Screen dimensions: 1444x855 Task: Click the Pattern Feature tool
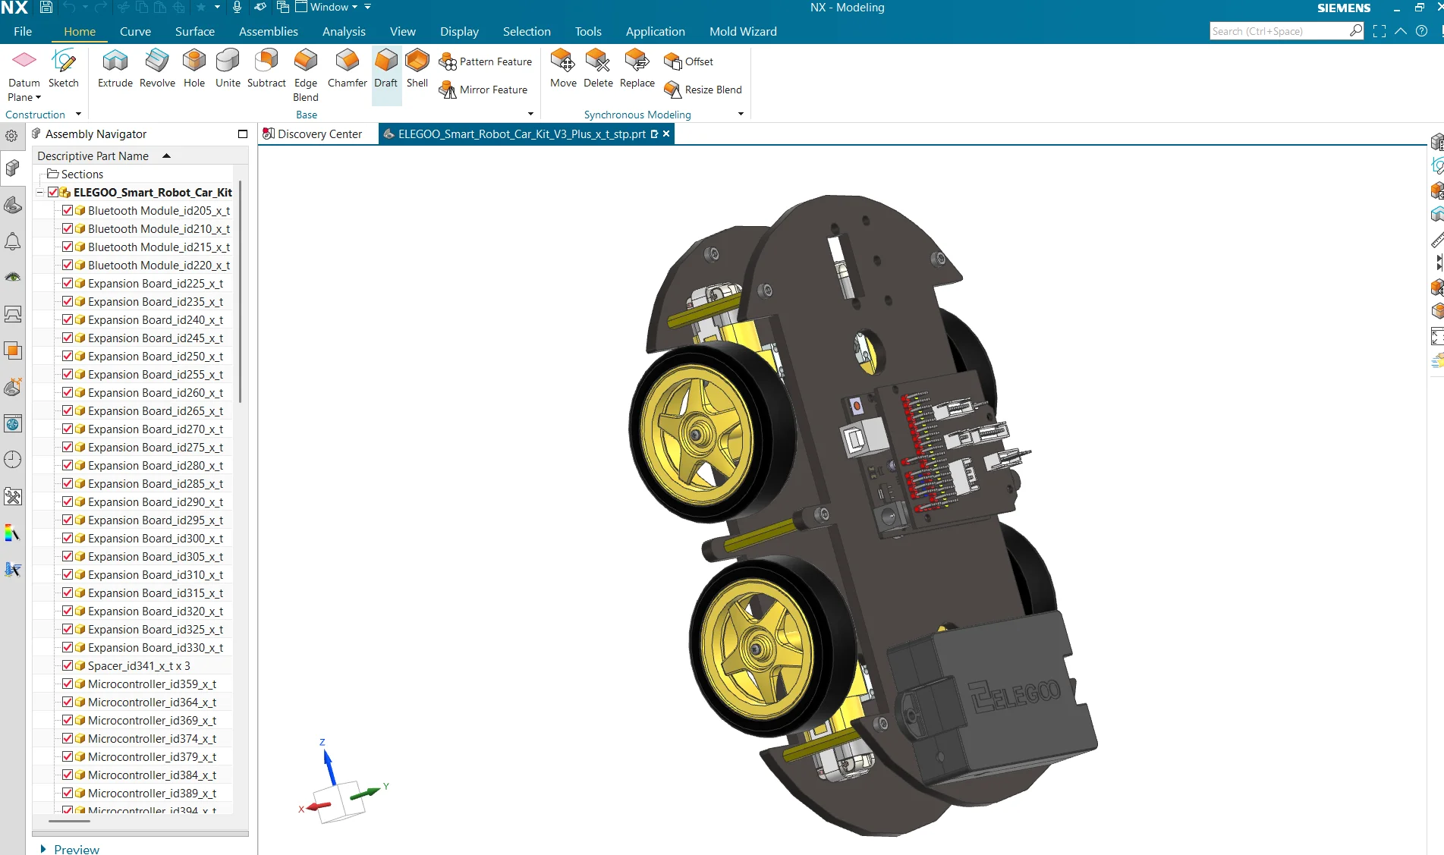486,61
